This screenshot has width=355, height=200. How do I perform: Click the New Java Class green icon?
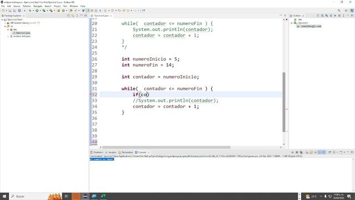click(63, 11)
